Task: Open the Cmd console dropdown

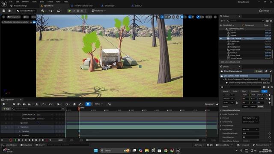Action: tap(40, 145)
